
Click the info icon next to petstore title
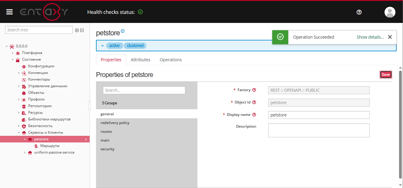click(123, 31)
